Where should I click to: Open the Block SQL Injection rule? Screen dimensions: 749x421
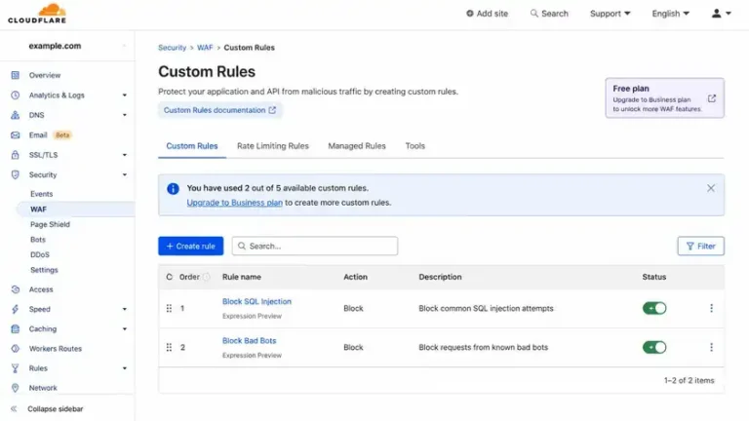[x=256, y=301]
